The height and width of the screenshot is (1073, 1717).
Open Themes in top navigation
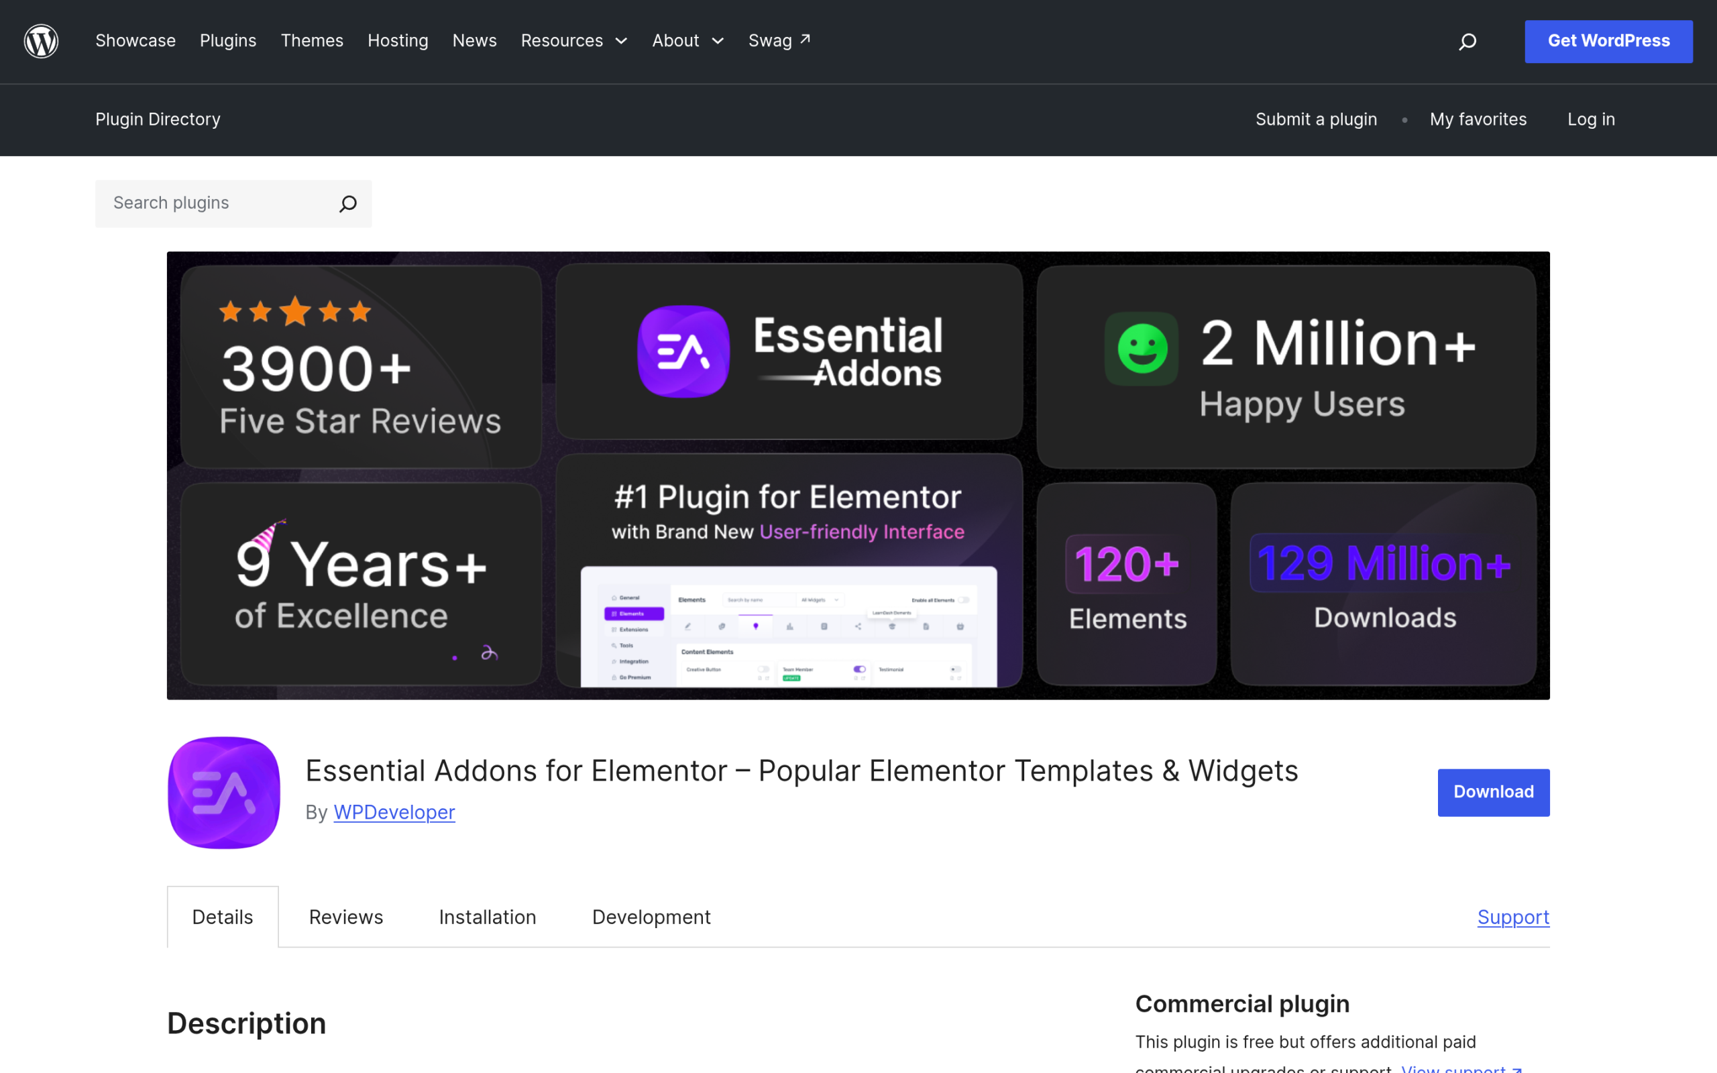312,41
